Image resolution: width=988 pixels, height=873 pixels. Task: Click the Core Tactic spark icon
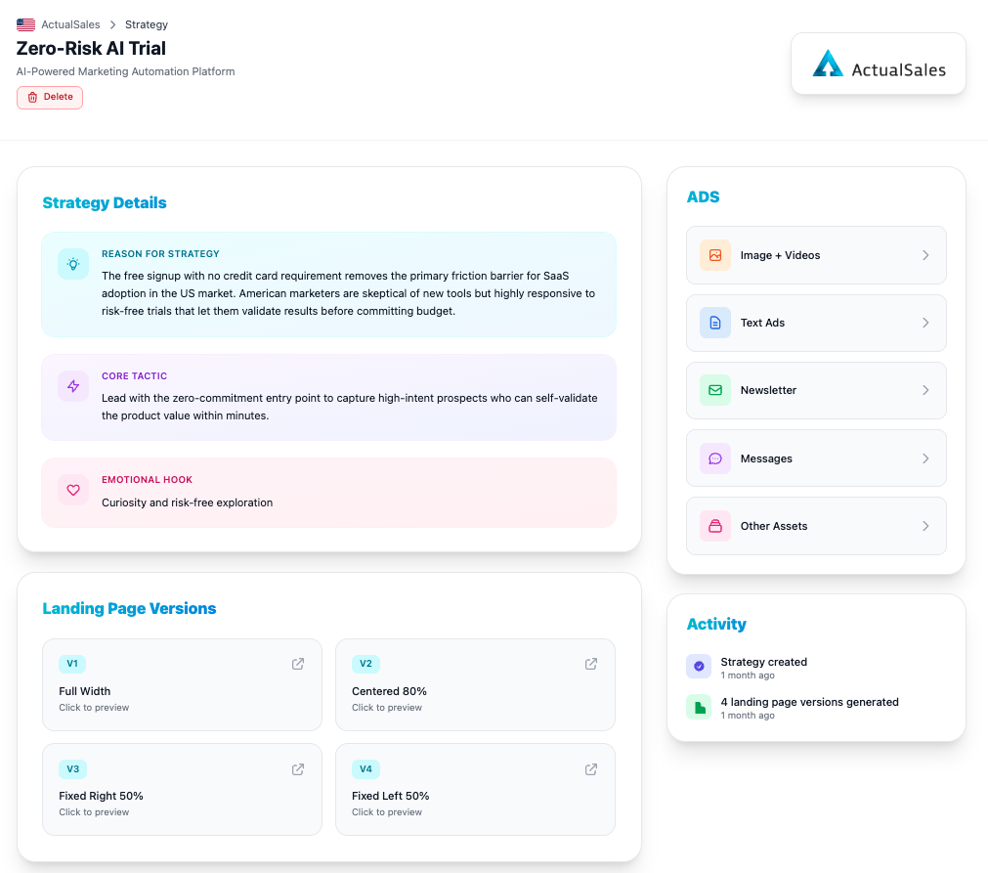click(x=73, y=386)
